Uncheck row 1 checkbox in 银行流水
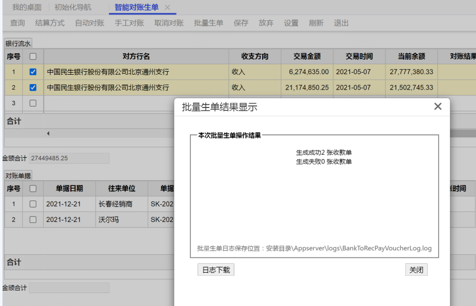Image resolution: width=476 pixels, height=306 pixels. (33, 72)
